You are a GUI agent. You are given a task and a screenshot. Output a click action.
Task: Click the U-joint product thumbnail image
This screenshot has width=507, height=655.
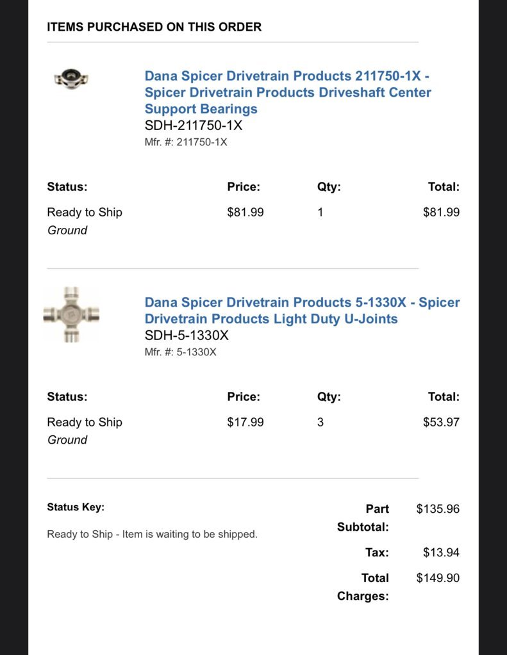[x=72, y=314]
